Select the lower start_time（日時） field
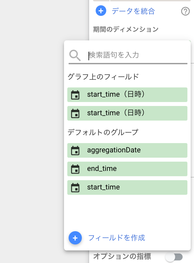Image resolution: width=194 pixels, height=263 pixels. coord(127,113)
